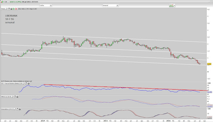Click the RSI current value tag on right axis
213x122 pixels.
[x=210, y=92]
